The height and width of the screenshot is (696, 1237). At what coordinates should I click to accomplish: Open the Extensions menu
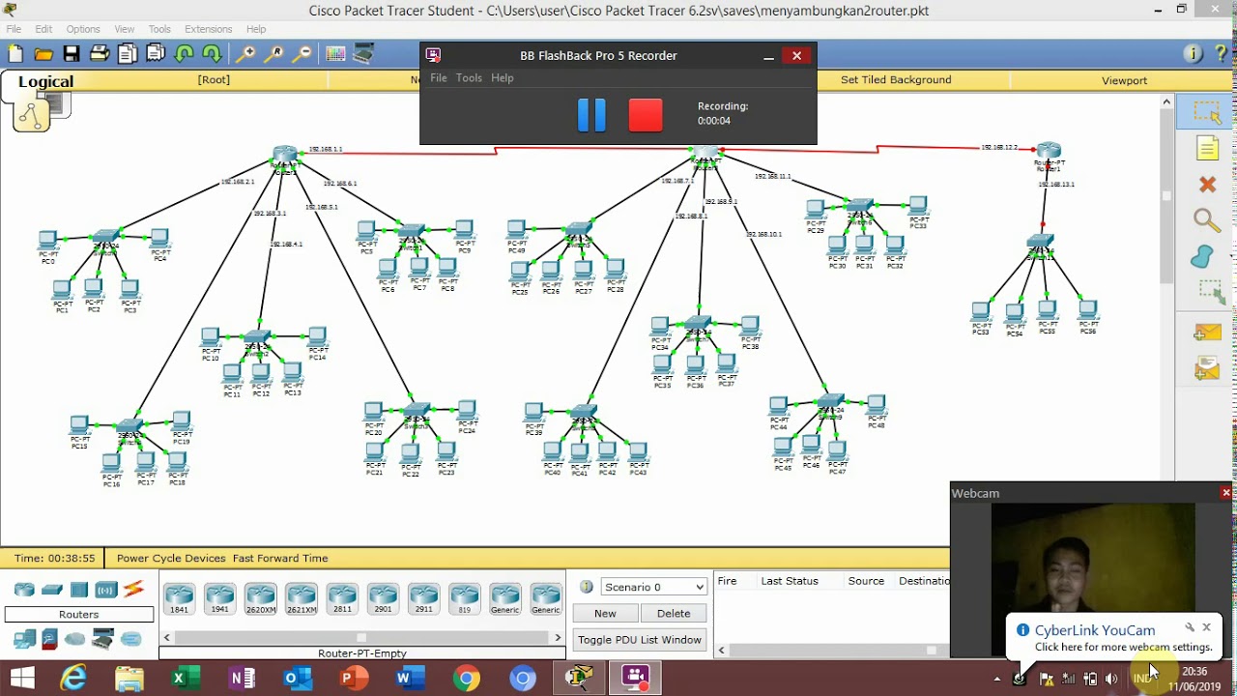[208, 29]
